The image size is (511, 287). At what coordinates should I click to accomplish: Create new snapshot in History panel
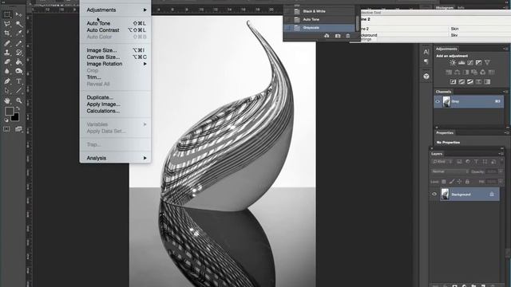point(338,36)
